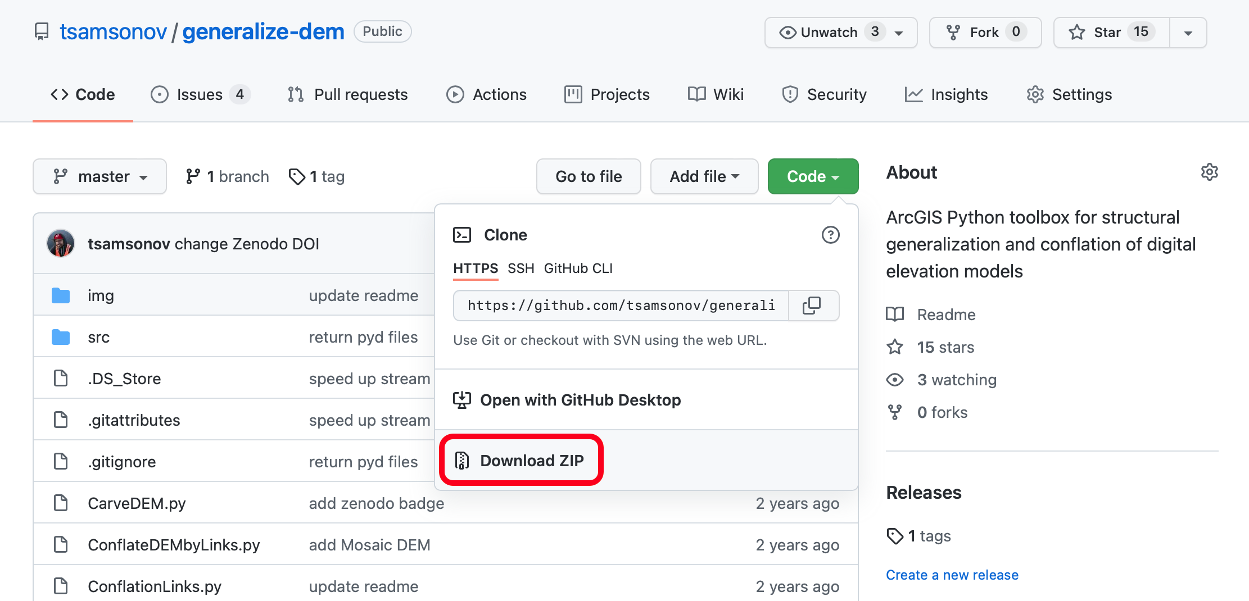Screen dimensions: 1249x601
Task: Click the .gitattributes file icon
Action: click(61, 420)
